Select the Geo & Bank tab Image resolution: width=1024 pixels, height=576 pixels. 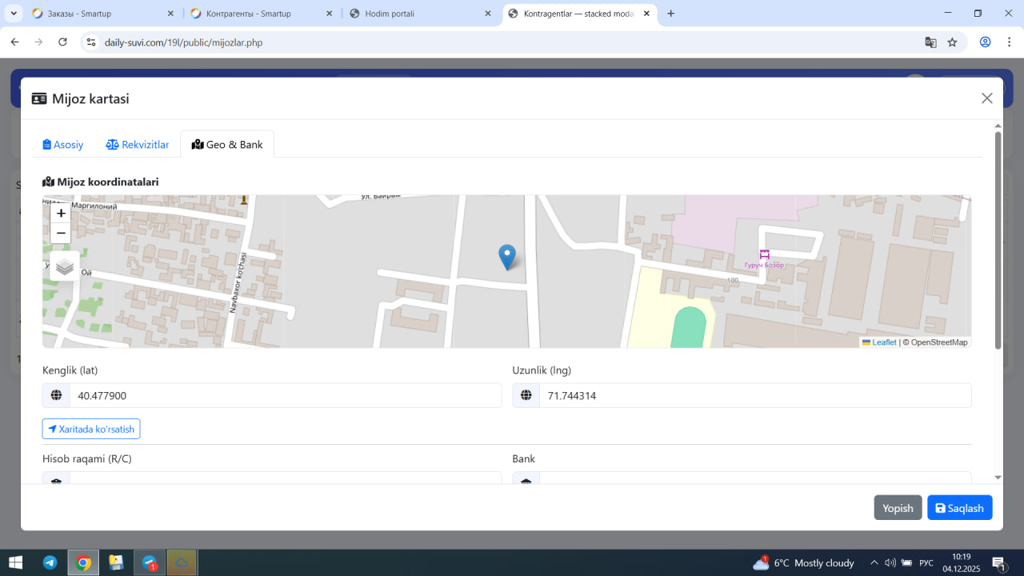pos(227,145)
